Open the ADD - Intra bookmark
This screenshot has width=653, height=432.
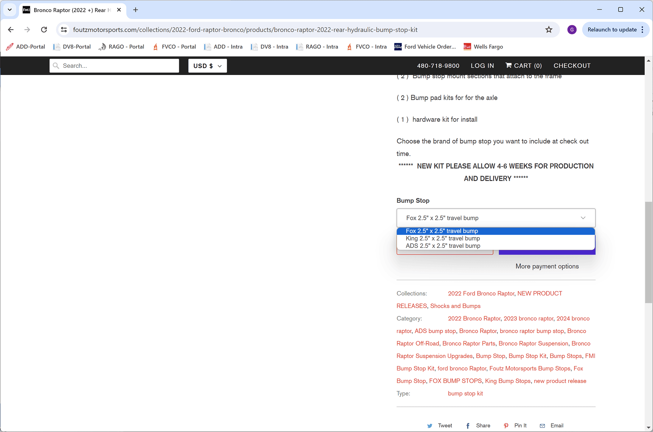pos(223,47)
